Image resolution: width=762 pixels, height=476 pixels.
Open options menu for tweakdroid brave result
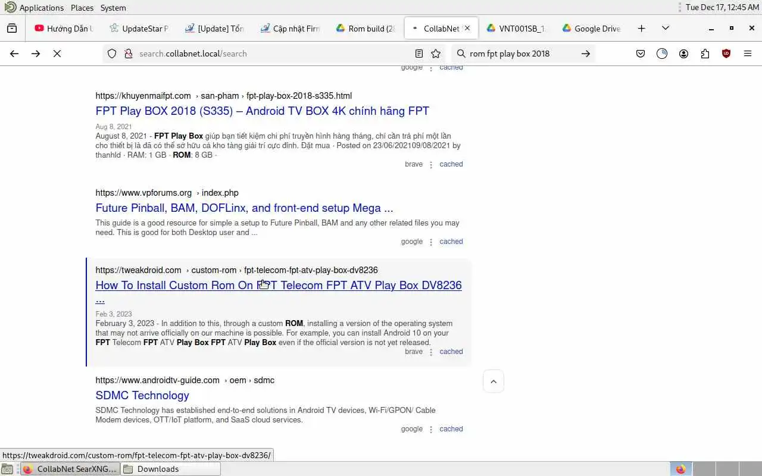(431, 352)
